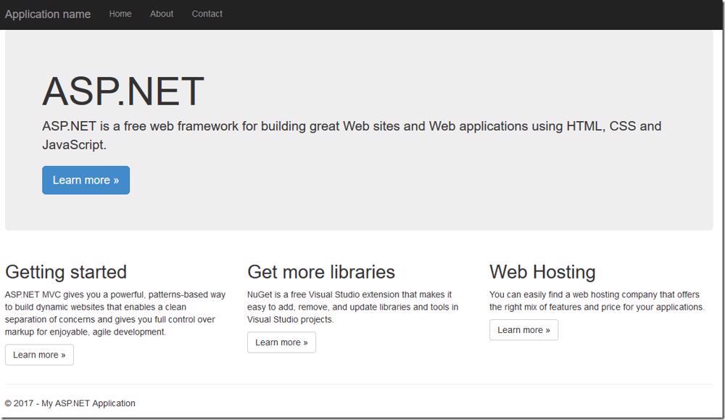725x420 pixels.
Task: Select the Getting started heading
Action: tap(66, 272)
